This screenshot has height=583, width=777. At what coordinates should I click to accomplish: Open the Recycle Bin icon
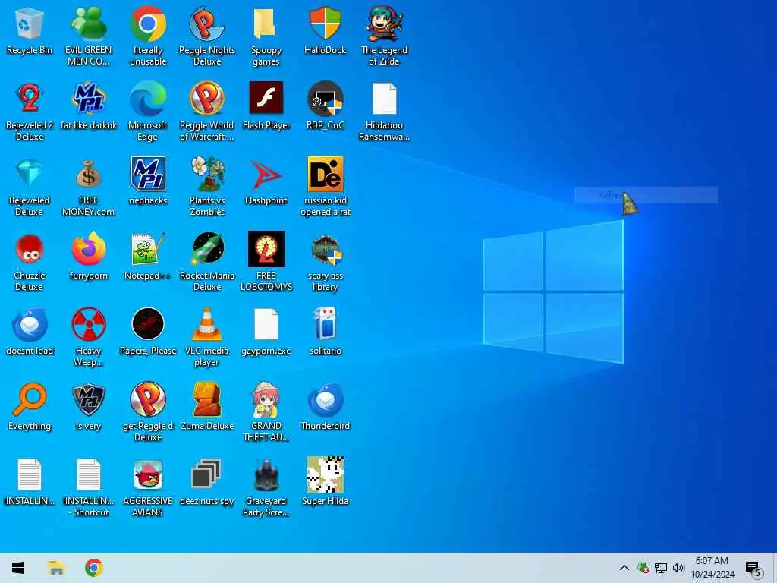[30, 24]
